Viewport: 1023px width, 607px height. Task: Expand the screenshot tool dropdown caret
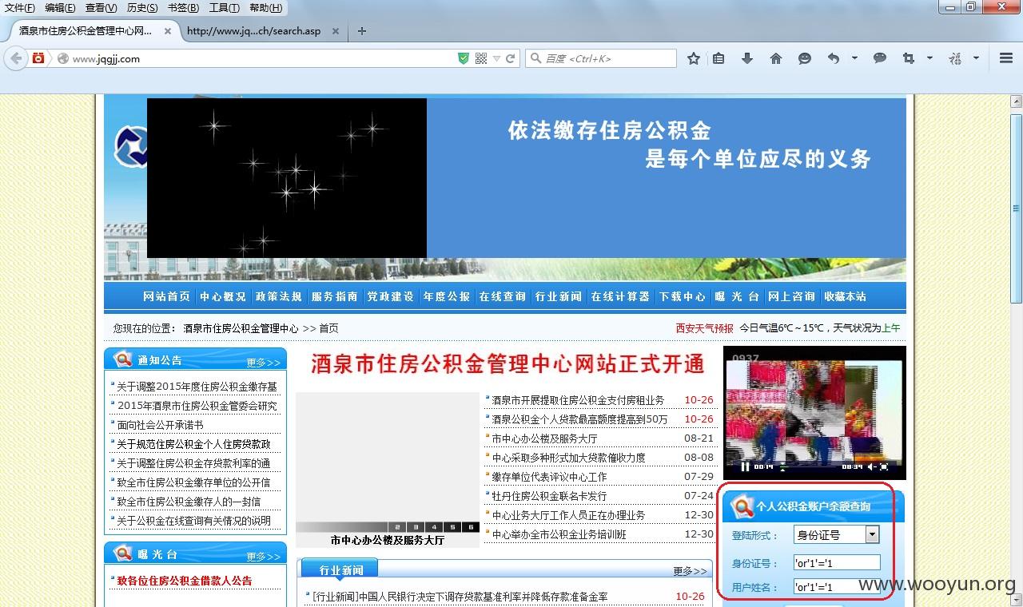coord(929,58)
